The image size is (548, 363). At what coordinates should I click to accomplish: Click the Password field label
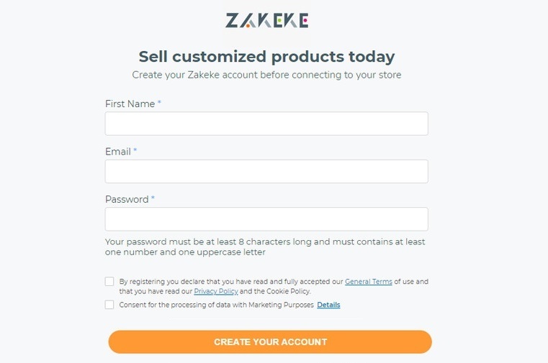tap(127, 200)
